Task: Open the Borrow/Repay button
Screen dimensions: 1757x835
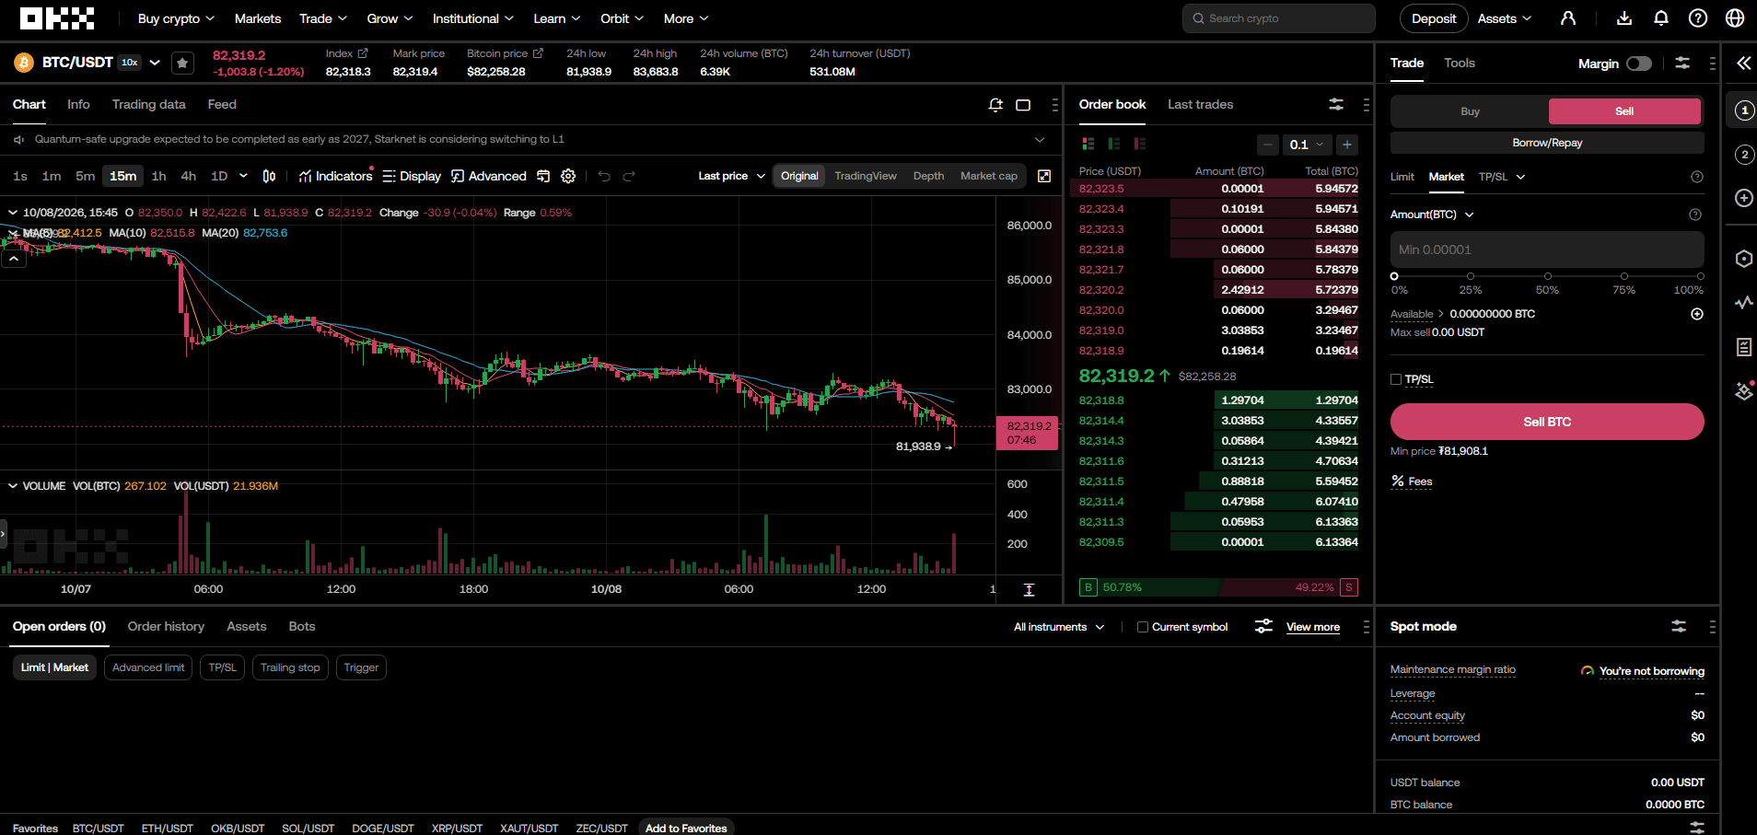Action: point(1547,143)
